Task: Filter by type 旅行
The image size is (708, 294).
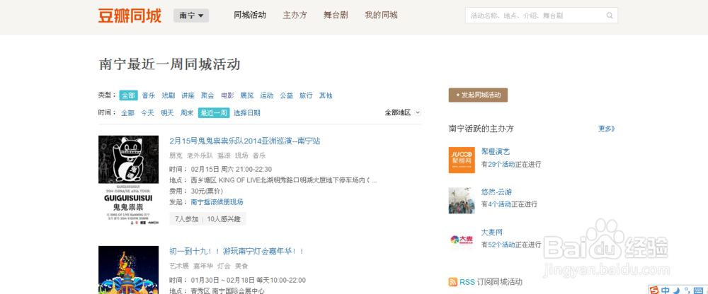Action: (x=306, y=95)
